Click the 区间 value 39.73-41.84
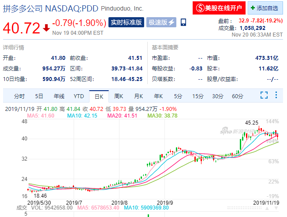This screenshot has height=217, width=287. [x=127, y=69]
